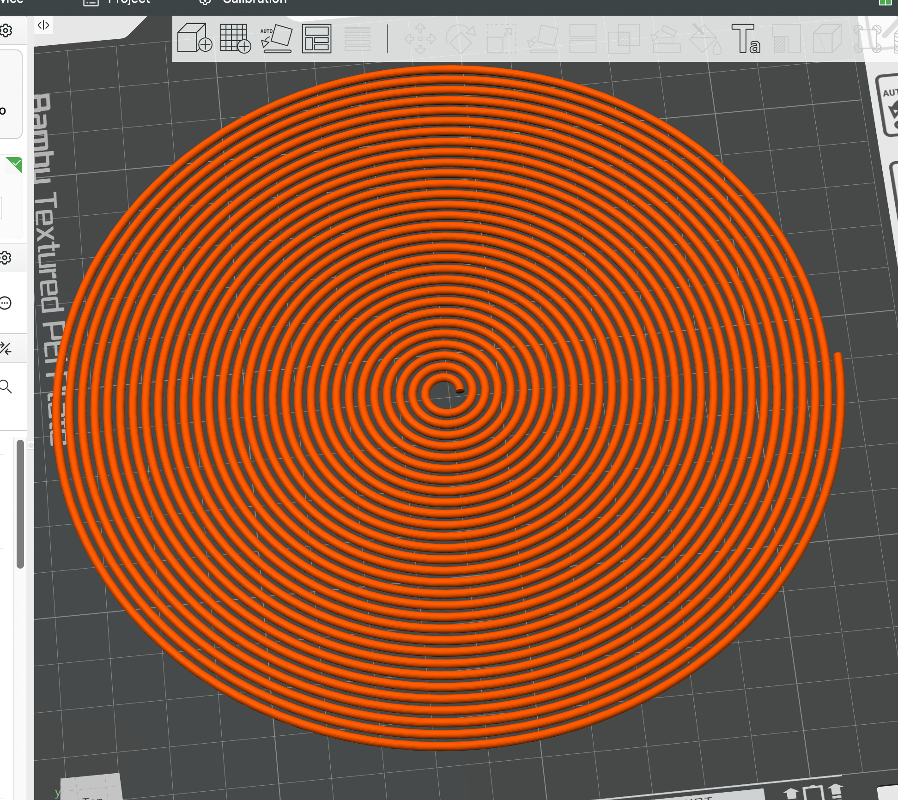Select the Text shape tool (Ta)

pyautogui.click(x=746, y=39)
